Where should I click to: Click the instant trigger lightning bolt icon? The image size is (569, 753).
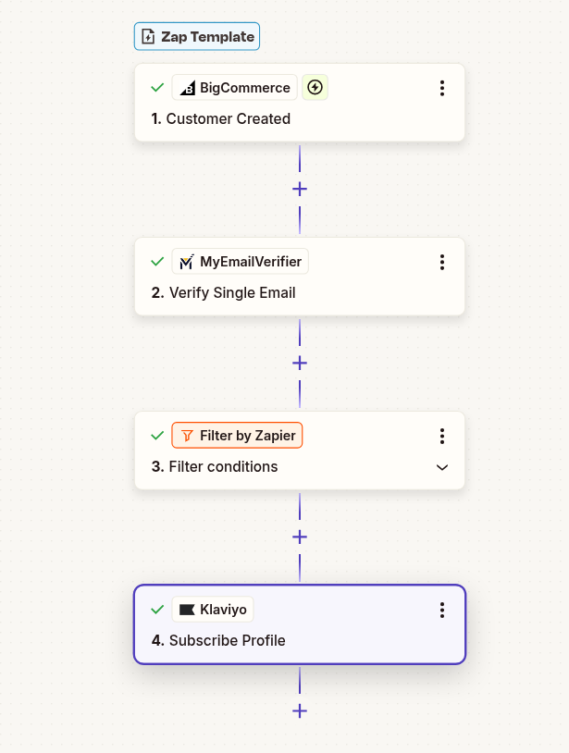(315, 87)
